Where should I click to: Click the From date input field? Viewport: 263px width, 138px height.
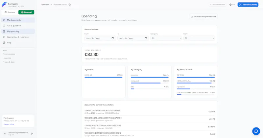[x=100, y=38]
